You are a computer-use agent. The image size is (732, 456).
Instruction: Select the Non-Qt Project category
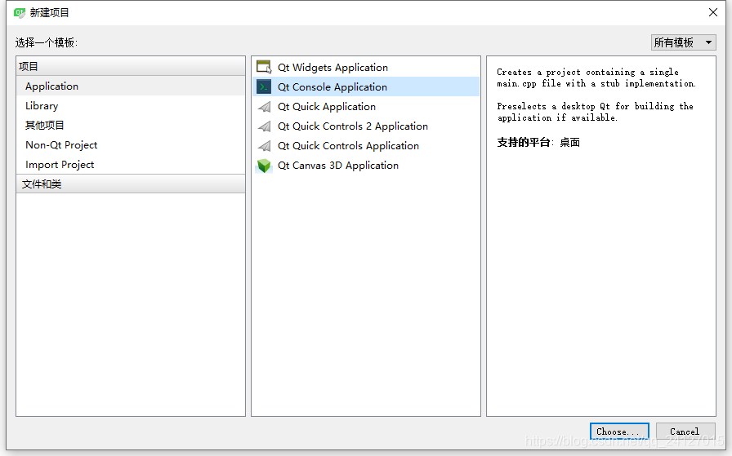(x=130, y=145)
